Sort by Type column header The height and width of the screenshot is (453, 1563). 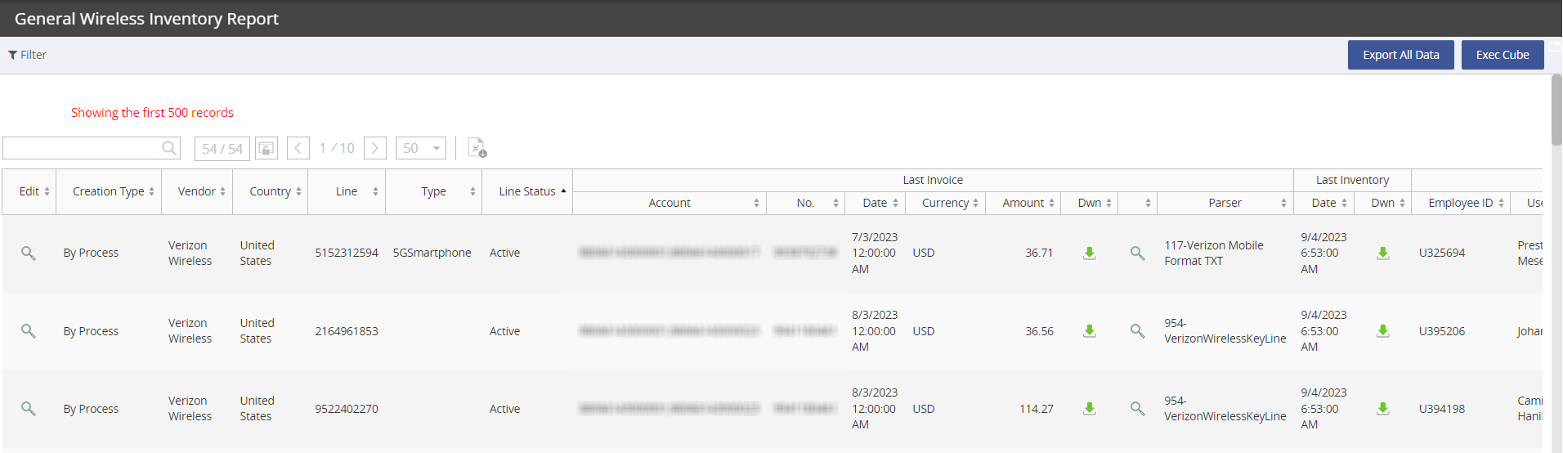point(434,191)
